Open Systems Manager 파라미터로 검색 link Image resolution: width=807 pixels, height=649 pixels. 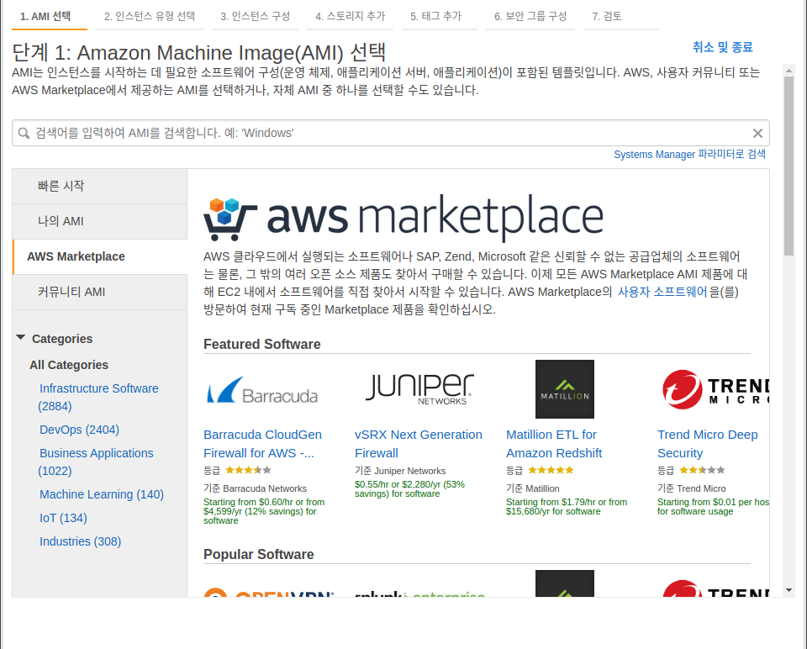(x=689, y=155)
